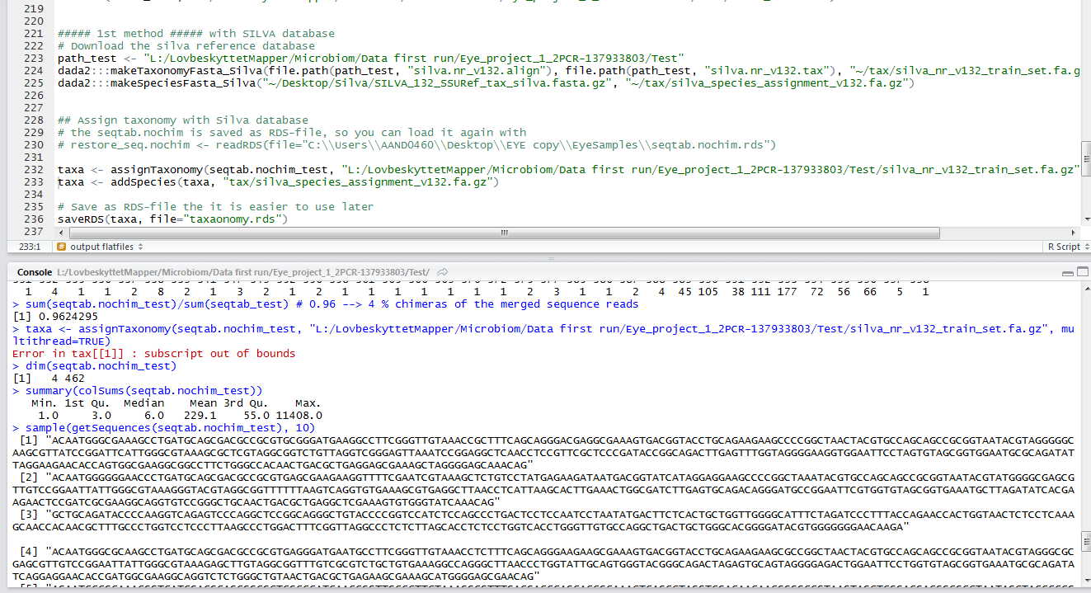Maximize the Console pane using its maximize icon
The height and width of the screenshot is (593, 1091).
(1083, 273)
